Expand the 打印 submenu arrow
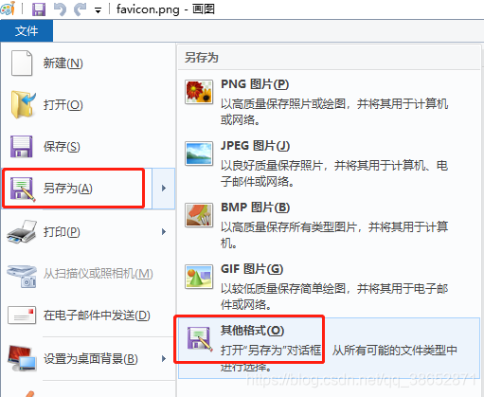484x397 pixels. point(164,232)
